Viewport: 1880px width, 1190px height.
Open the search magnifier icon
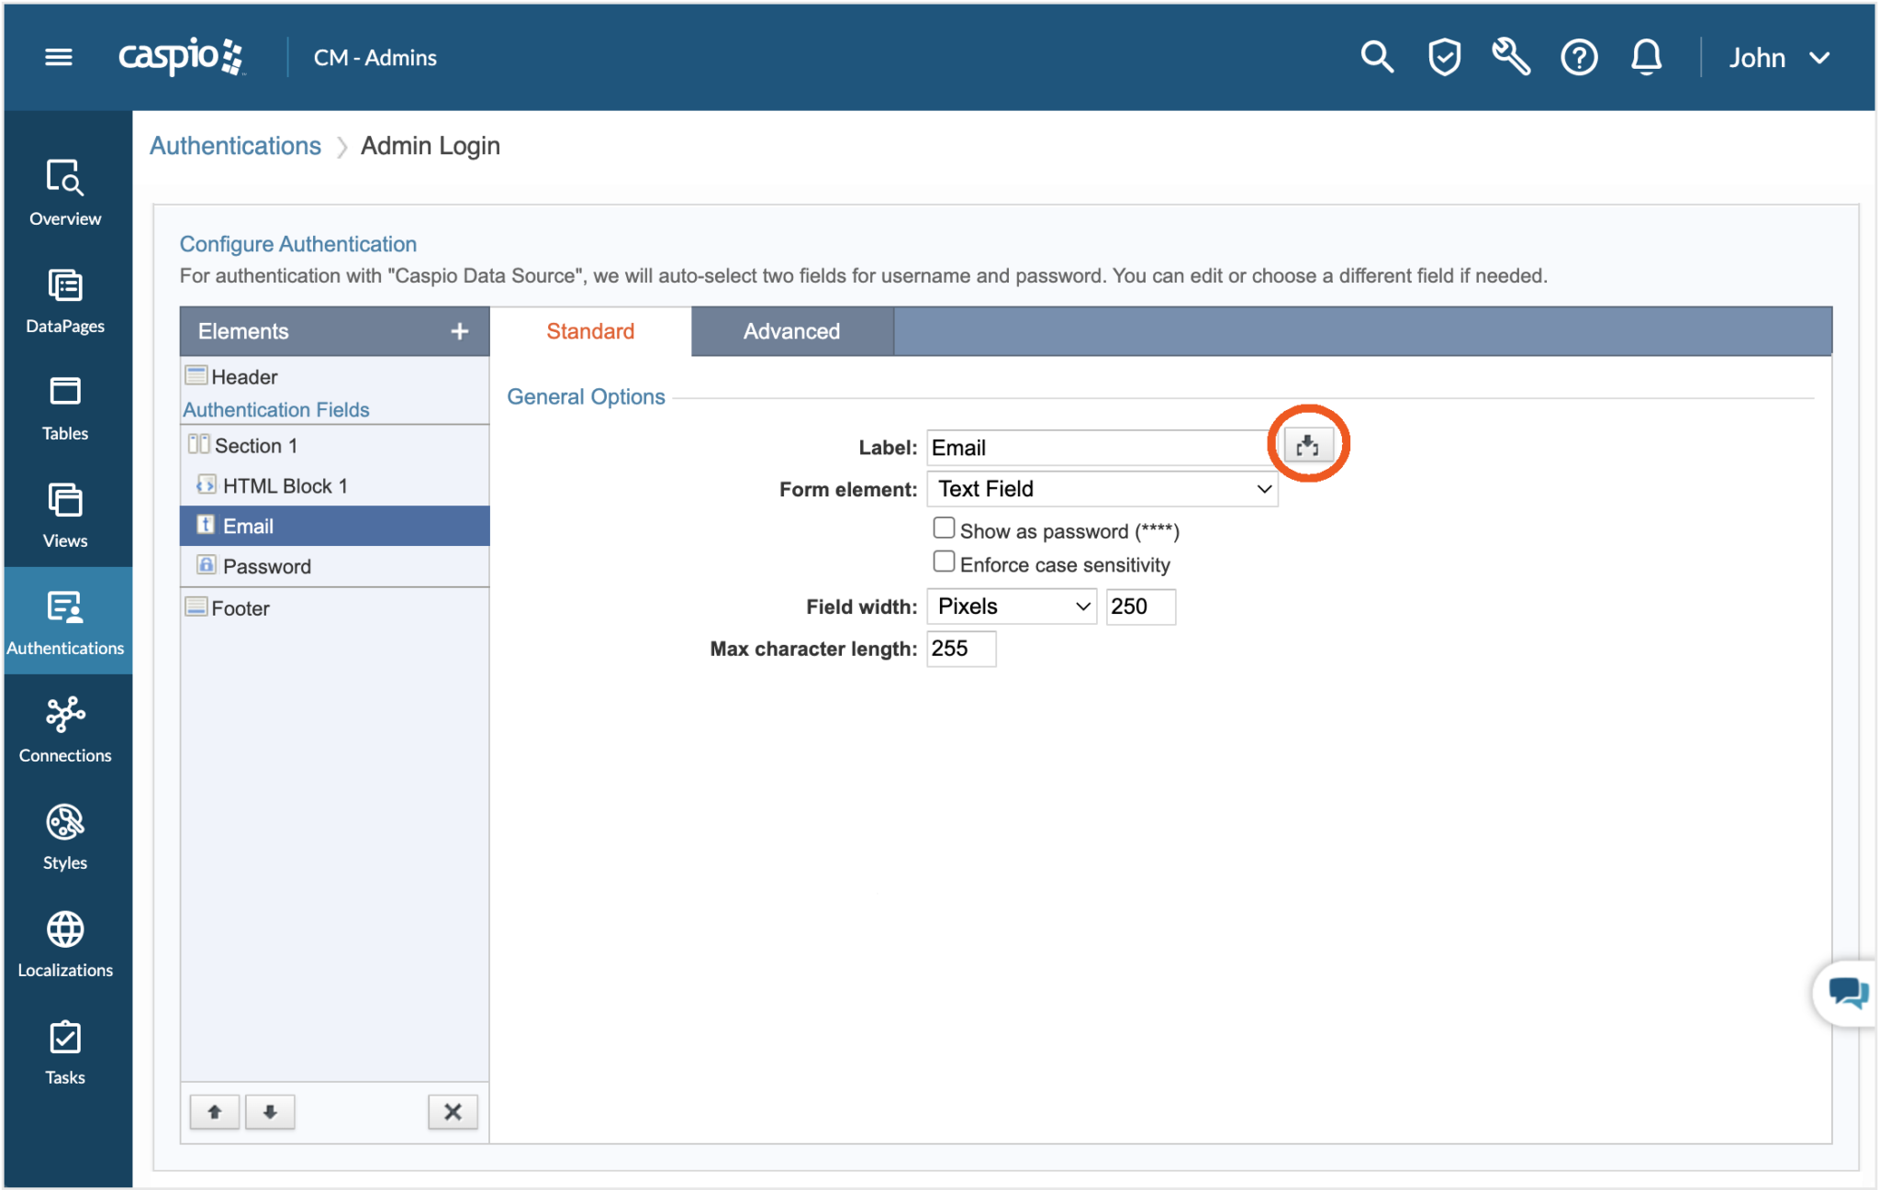coord(1377,57)
